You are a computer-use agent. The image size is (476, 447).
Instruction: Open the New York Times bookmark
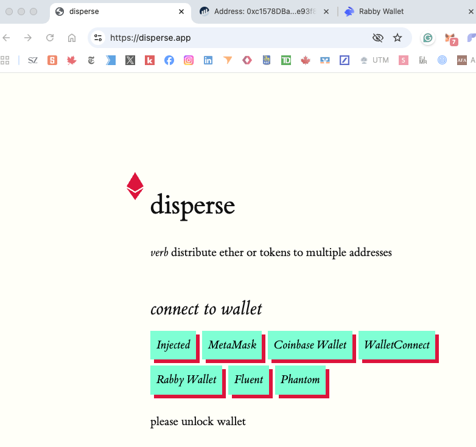click(x=91, y=60)
